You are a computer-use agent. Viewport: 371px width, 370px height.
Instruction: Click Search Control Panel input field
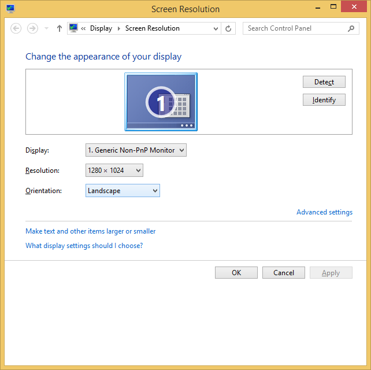(295, 28)
